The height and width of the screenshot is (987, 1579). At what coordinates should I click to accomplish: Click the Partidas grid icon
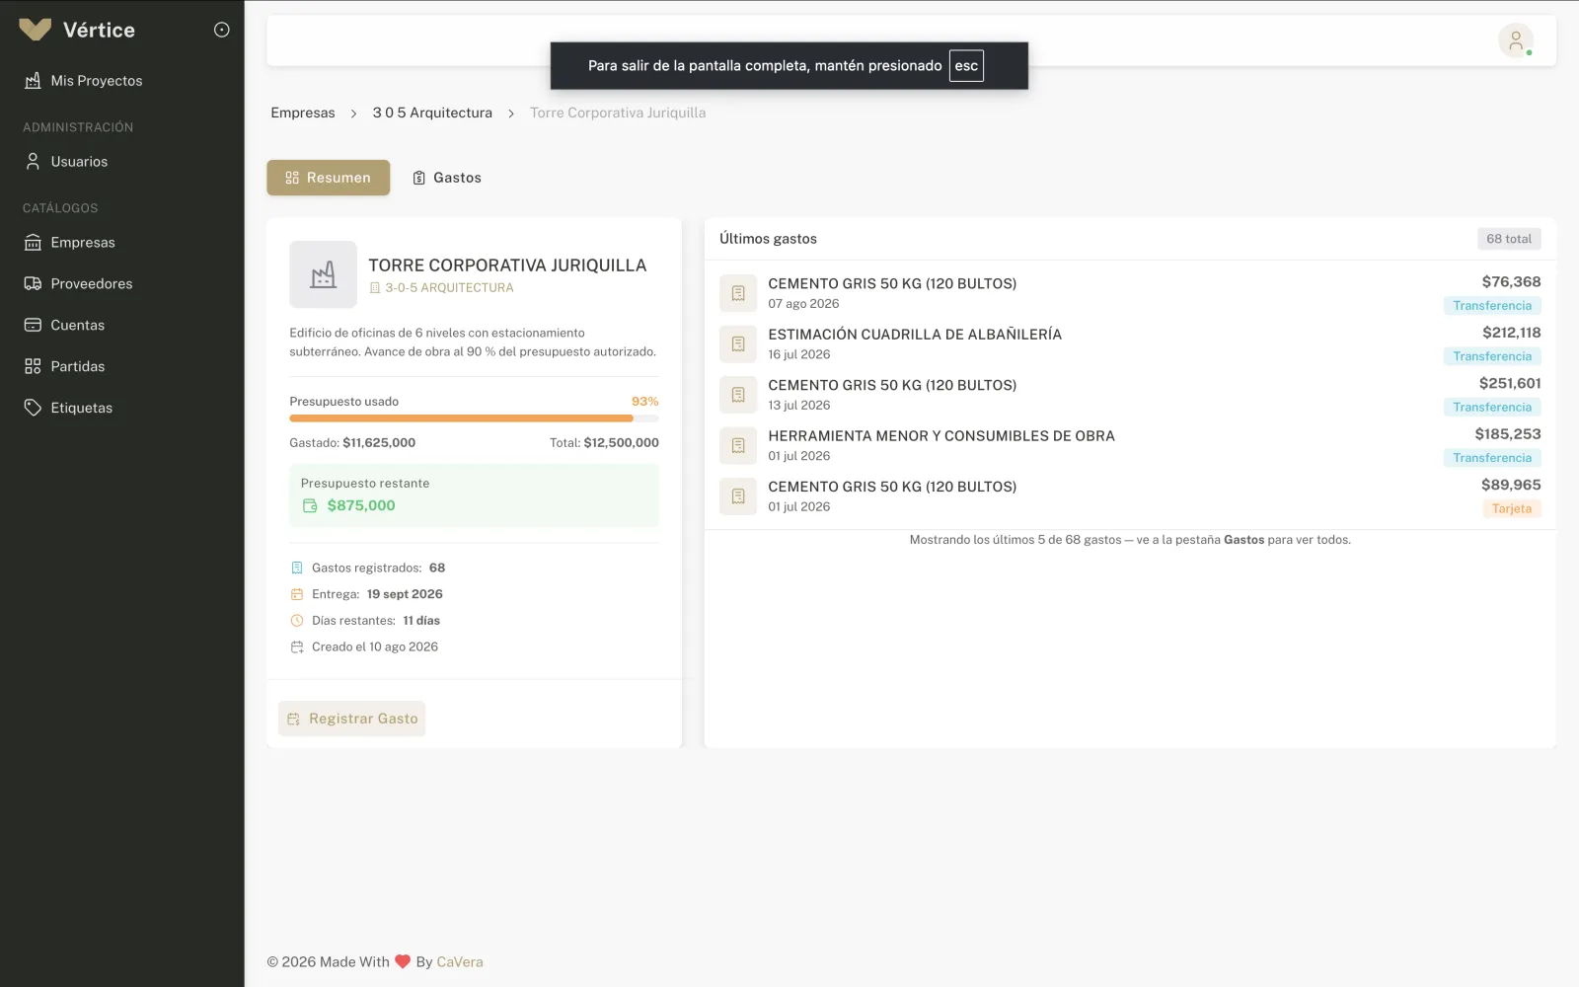[33, 366]
